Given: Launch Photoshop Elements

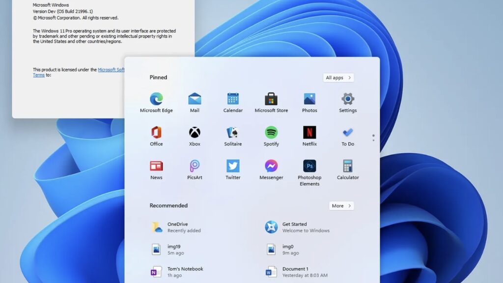Looking at the screenshot, I should 309,167.
